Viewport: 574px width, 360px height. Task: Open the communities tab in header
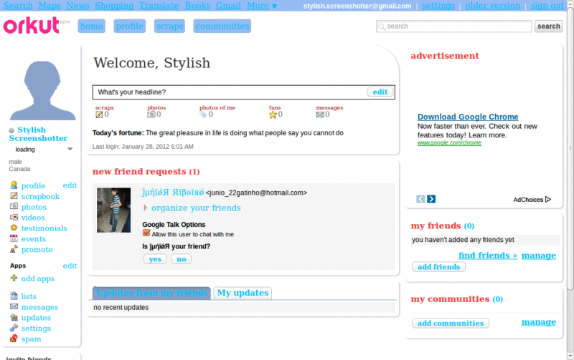click(222, 26)
